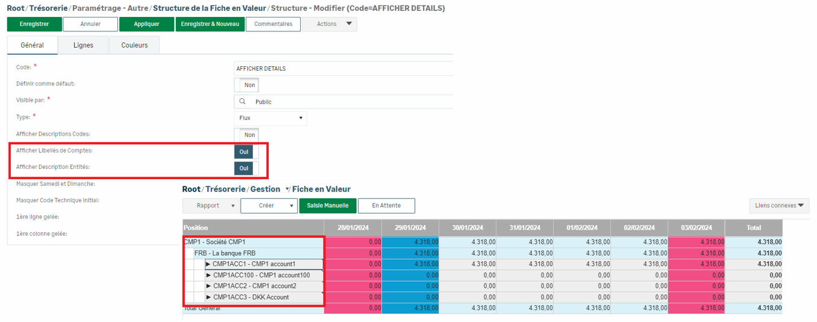Viewport: 817px width, 322px height.
Task: Click the Enregistrer button
Action: [34, 24]
